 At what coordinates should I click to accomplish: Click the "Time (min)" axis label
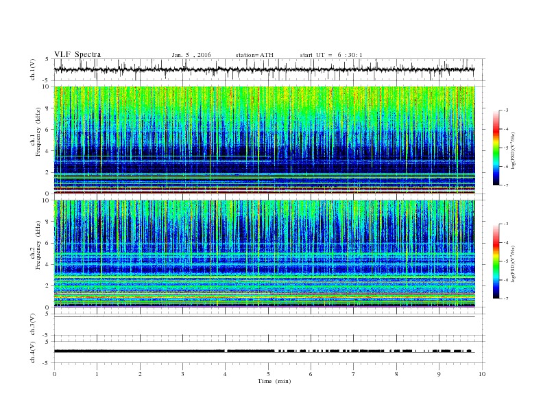(x=274, y=381)
